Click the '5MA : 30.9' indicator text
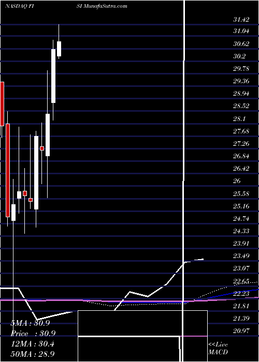The image size is (259, 362). pos(30,323)
